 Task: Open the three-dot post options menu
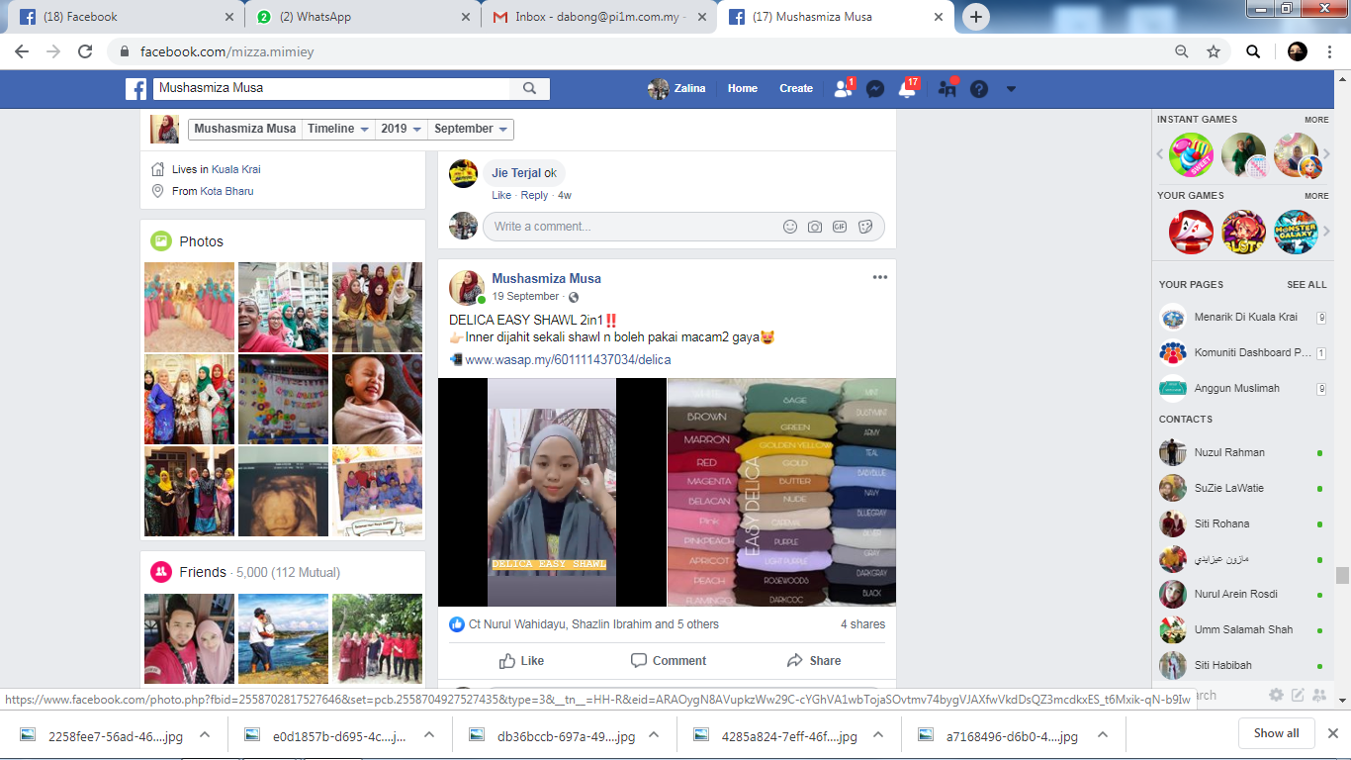880,277
